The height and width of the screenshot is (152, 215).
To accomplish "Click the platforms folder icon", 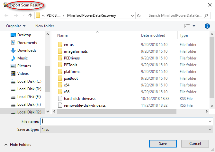I will tap(60, 72).
